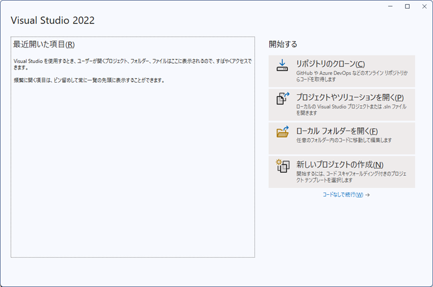Click the description starting Visual Studio を使用するとき
This screenshot has width=433, height=287.
[x=133, y=64]
